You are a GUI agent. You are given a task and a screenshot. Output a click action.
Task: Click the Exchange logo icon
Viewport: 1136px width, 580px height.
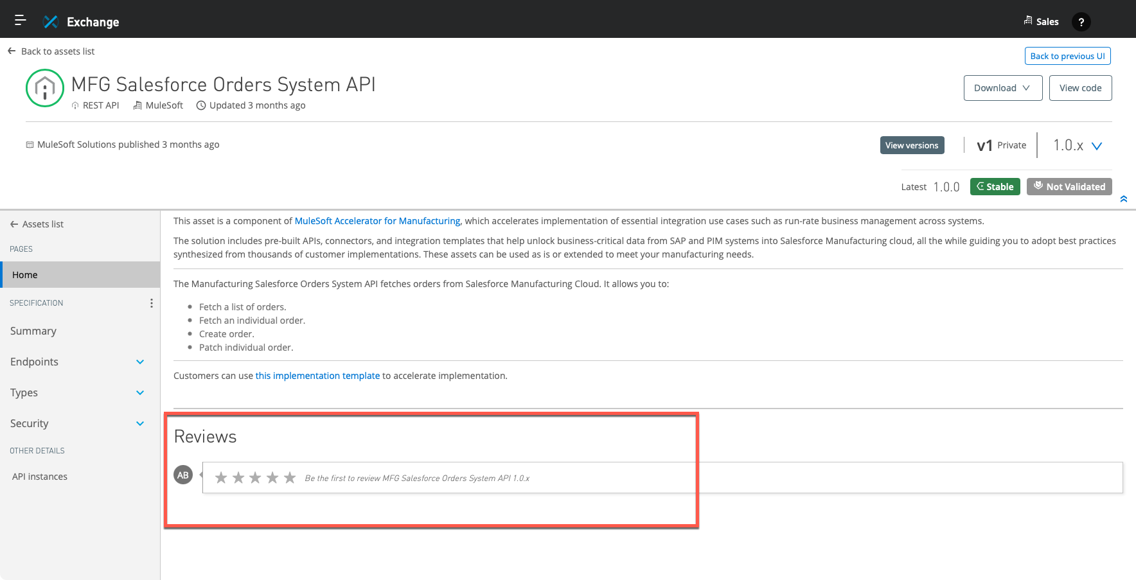click(x=51, y=22)
